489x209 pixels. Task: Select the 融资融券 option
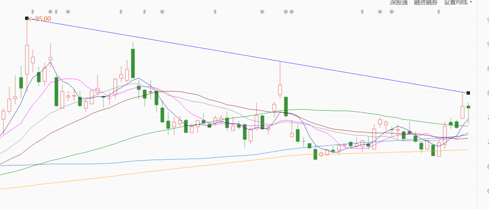pos(426,2)
